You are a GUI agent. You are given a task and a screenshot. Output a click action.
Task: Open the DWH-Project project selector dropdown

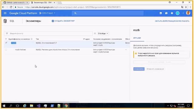[x=47, y=13]
